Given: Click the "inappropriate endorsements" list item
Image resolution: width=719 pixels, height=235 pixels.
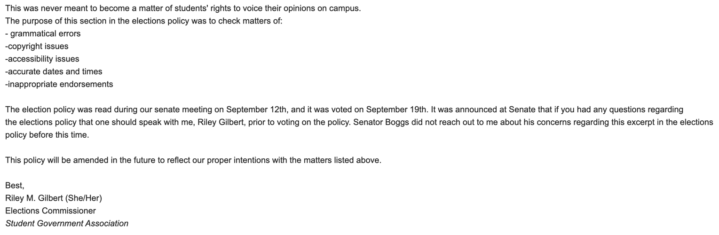Looking at the screenshot, I should tap(59, 85).
